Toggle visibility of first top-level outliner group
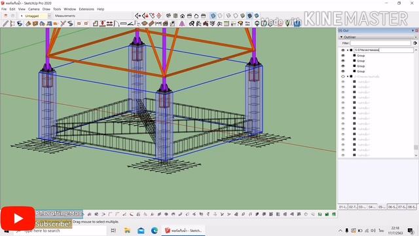Image resolution: width=419 pixels, height=236 pixels. tap(343, 50)
